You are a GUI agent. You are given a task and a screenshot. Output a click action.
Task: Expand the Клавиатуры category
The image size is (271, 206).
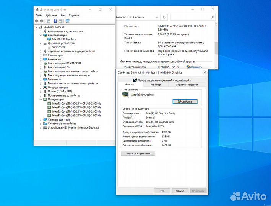[x=41, y=55]
